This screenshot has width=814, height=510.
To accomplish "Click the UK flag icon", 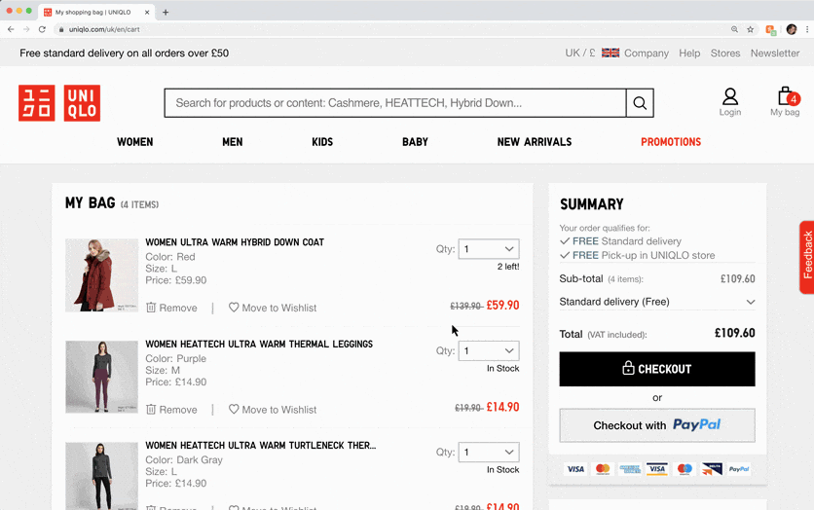I will click(x=610, y=53).
